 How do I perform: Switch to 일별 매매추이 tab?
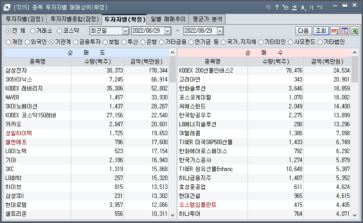click(168, 19)
